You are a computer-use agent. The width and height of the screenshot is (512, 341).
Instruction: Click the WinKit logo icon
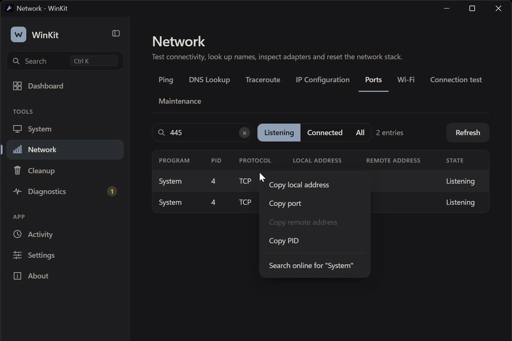pyautogui.click(x=19, y=34)
